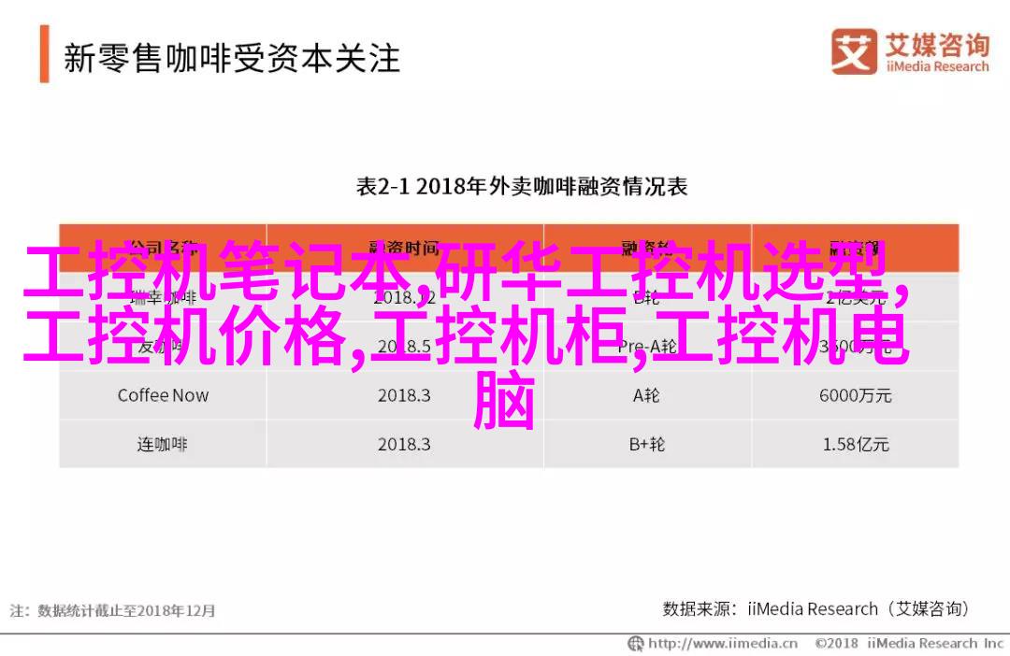The width and height of the screenshot is (1010, 656).
Task: Click the iiMedia Research text under the brand name
Action: (x=937, y=67)
